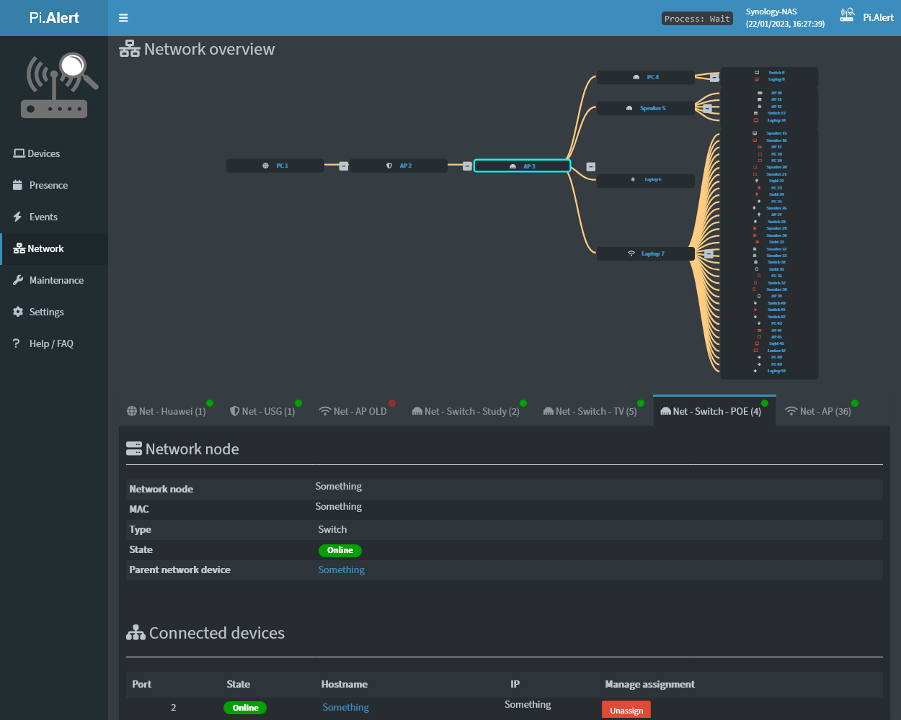This screenshot has width=901, height=720.
Task: Click the red Unassign button
Action: (626, 710)
